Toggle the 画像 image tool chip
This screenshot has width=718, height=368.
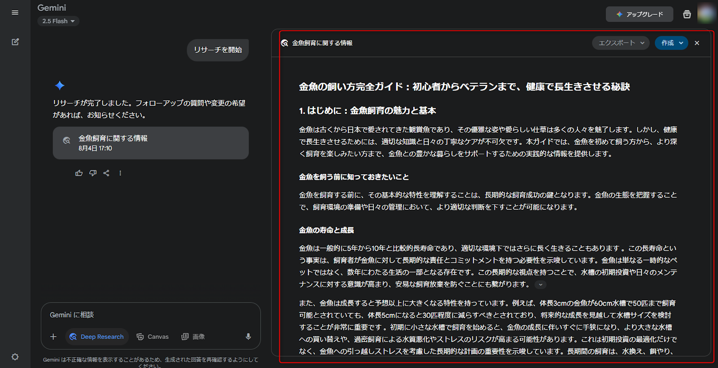click(193, 337)
